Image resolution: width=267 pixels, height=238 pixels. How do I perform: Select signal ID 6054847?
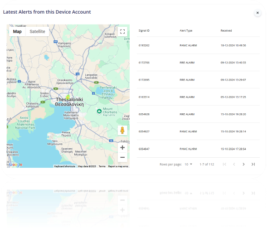tap(144, 149)
